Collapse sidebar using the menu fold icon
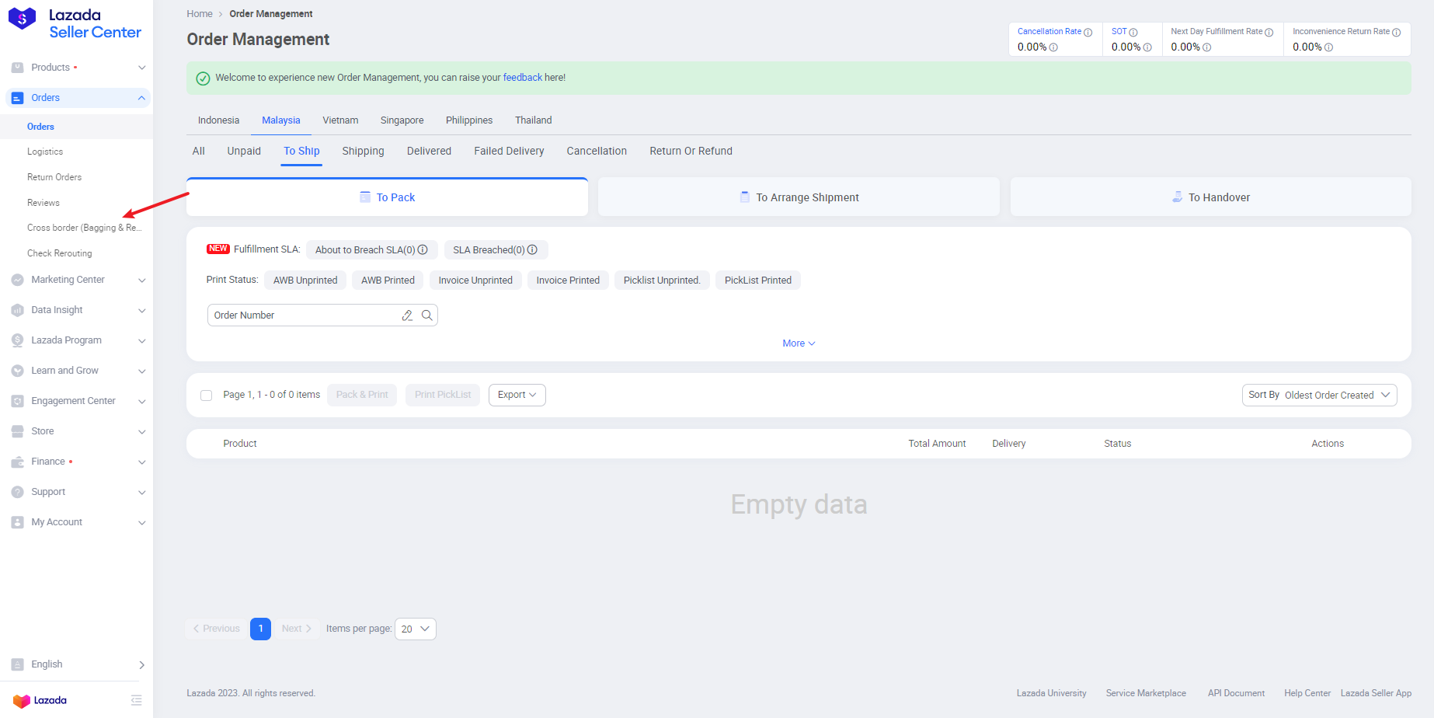This screenshot has width=1434, height=718. [137, 700]
